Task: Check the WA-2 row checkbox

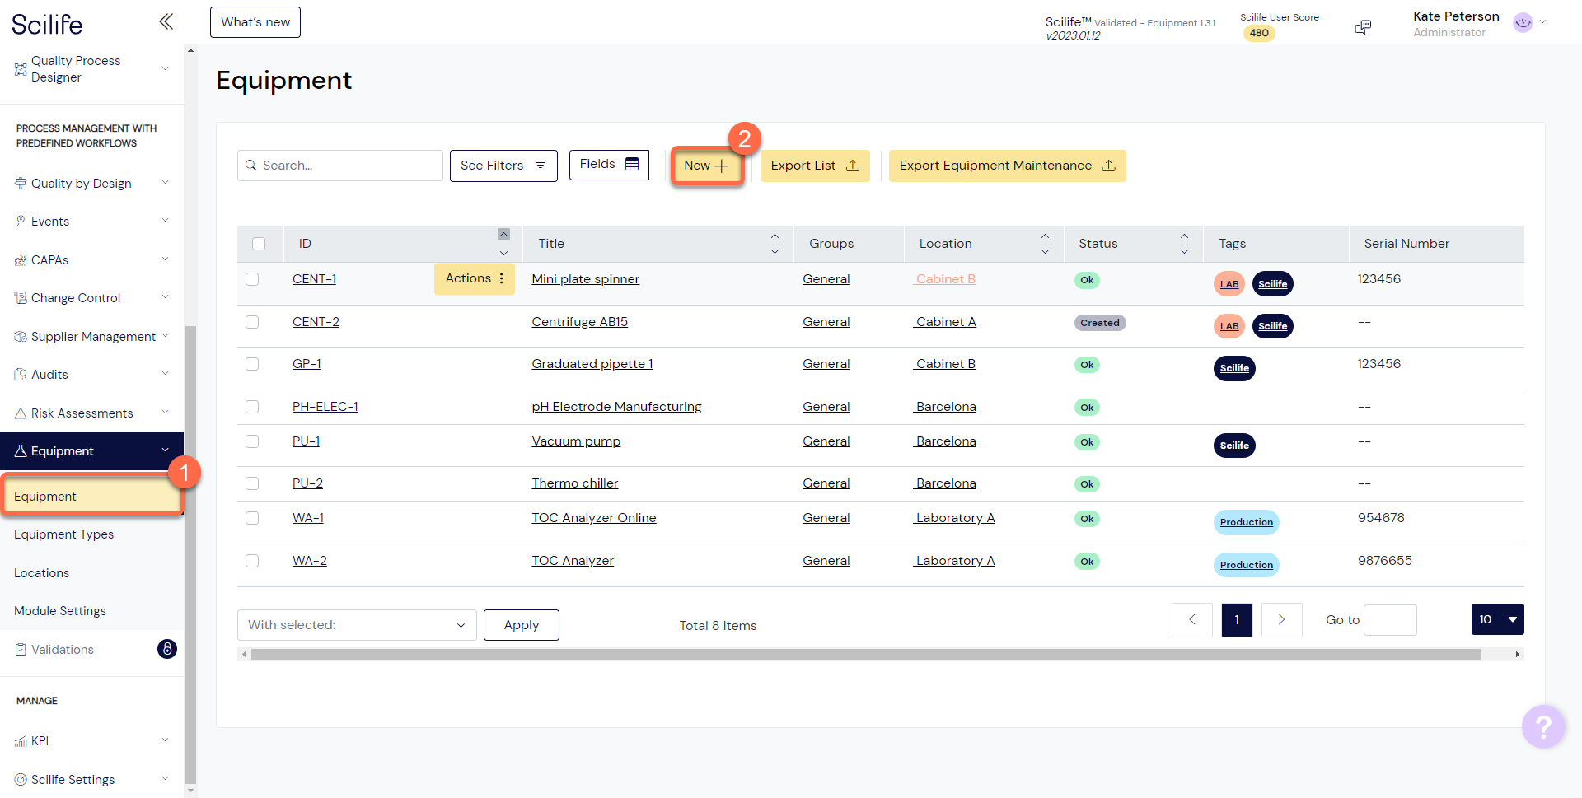Action: [252, 561]
